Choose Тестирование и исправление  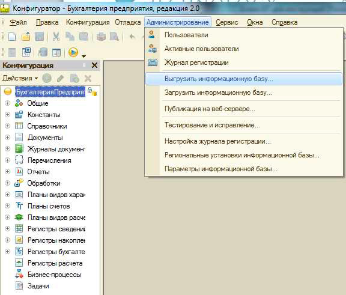244,125
